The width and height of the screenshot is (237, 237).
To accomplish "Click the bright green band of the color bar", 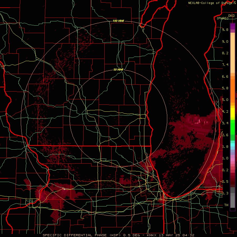I will 233,127.
